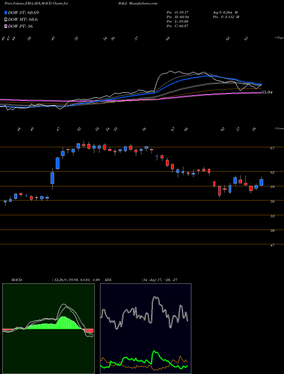This screenshot has width=284, height=374.
Task: Click the '55.04' EMA value label
Action: coord(267,92)
